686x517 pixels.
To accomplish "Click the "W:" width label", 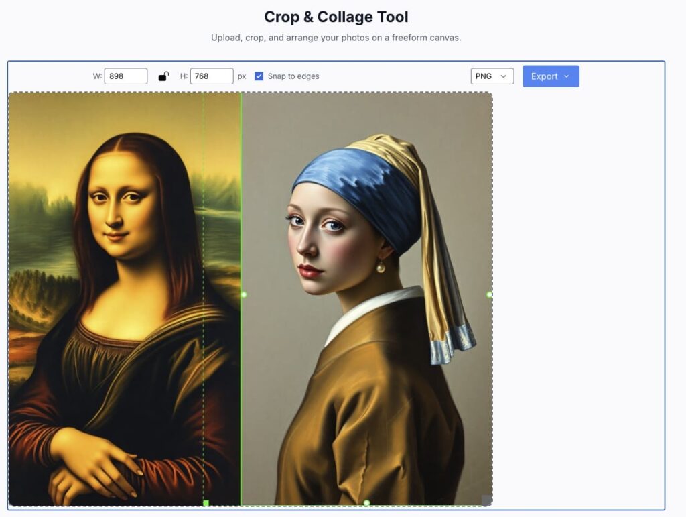I will coord(97,76).
